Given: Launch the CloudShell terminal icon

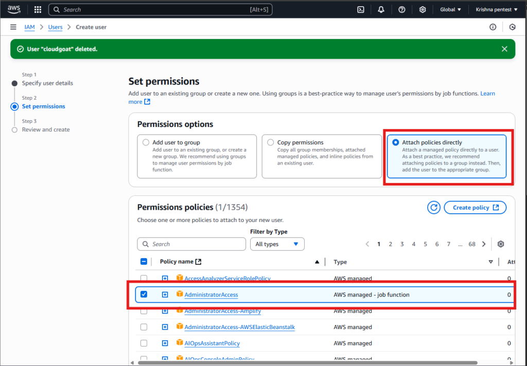Looking at the screenshot, I should point(361,9).
